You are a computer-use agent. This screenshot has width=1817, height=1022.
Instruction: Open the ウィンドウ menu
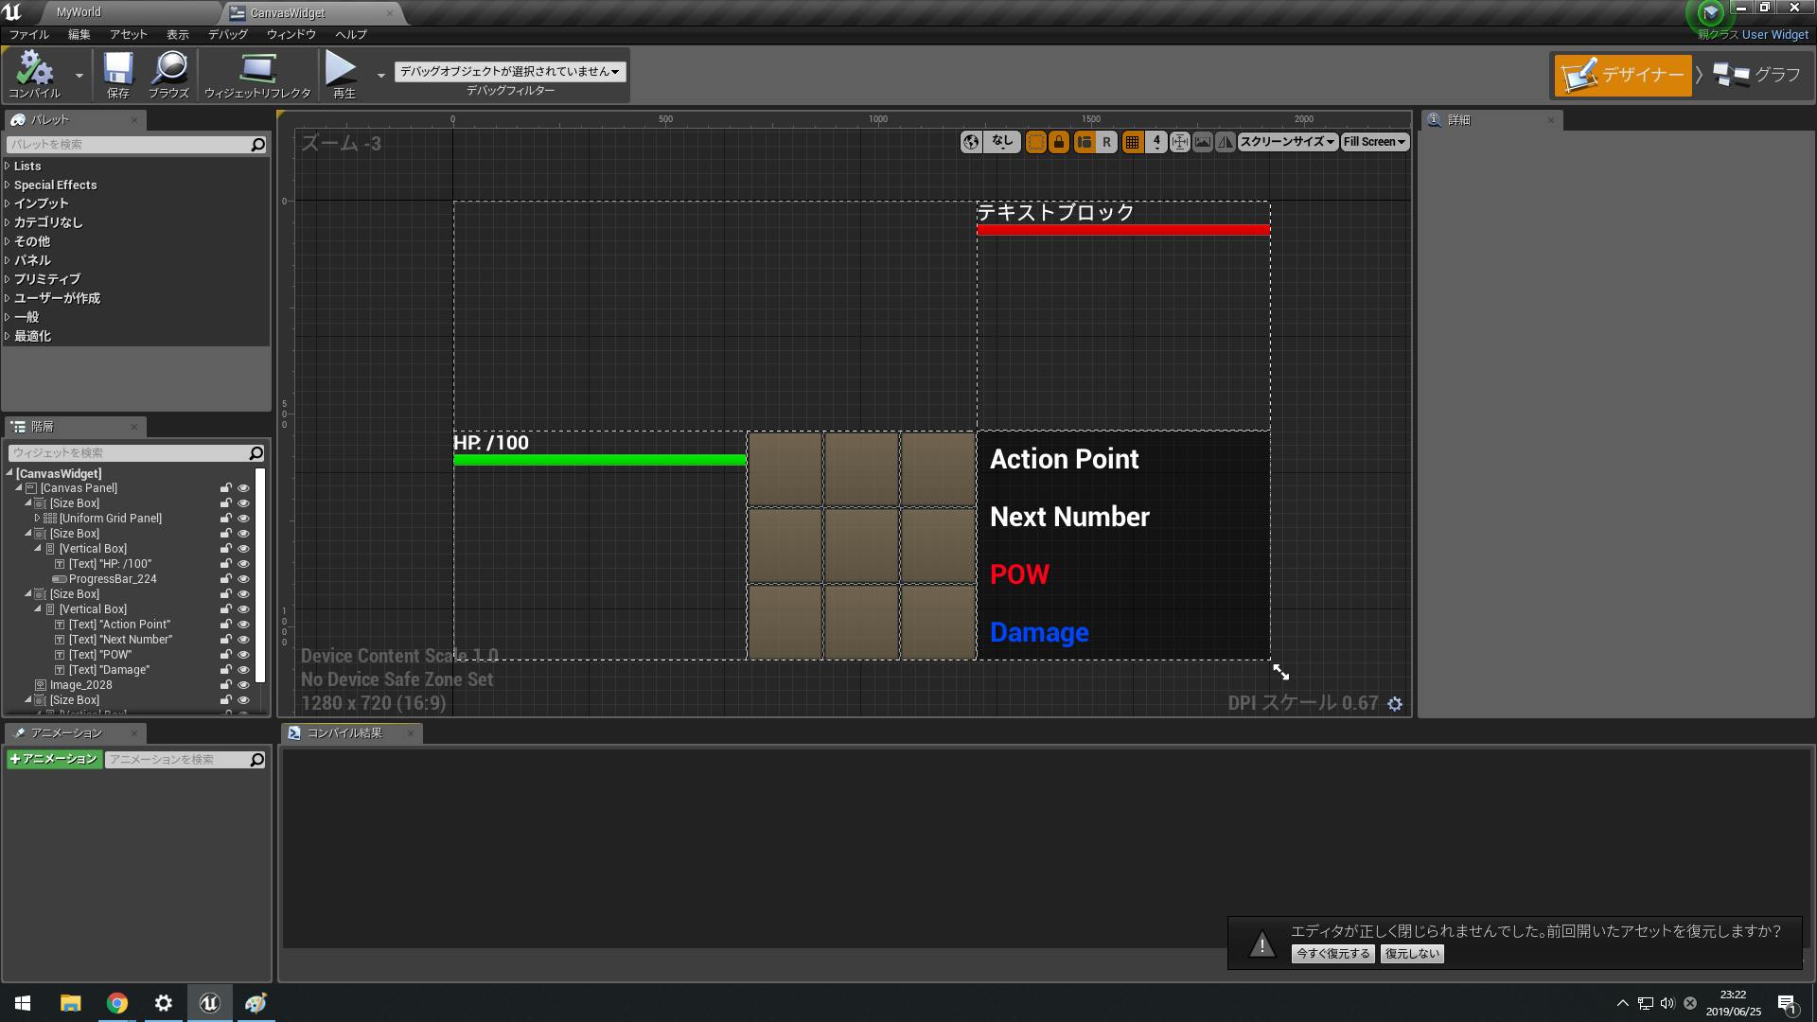coord(291,34)
